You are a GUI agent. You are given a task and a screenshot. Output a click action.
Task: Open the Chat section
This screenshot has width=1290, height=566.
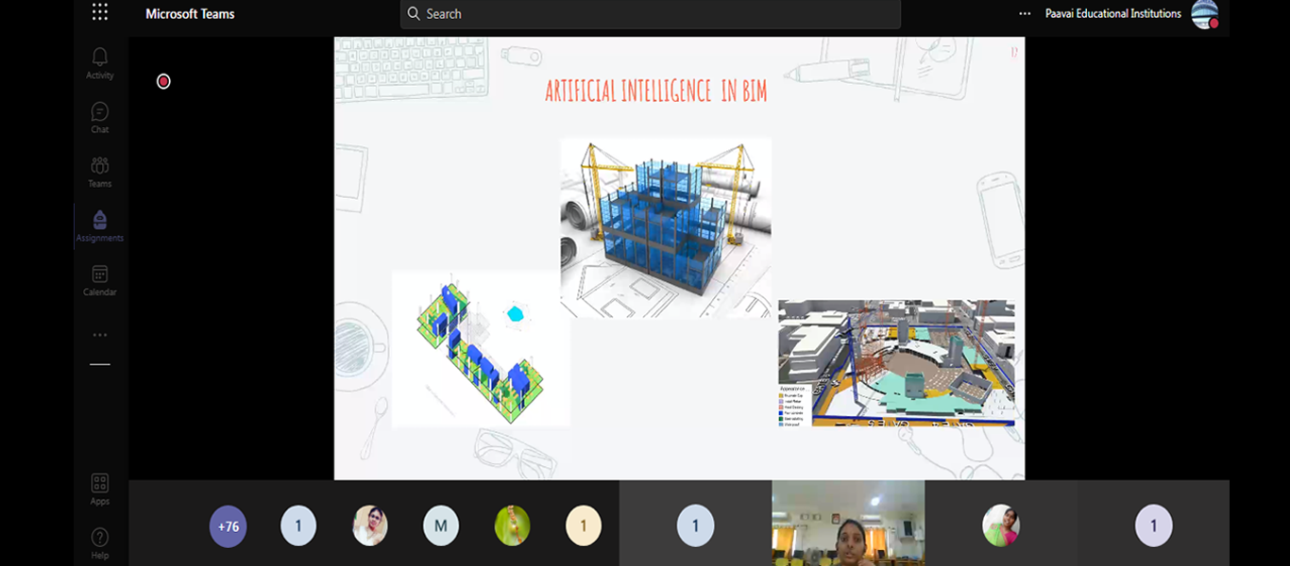(100, 118)
